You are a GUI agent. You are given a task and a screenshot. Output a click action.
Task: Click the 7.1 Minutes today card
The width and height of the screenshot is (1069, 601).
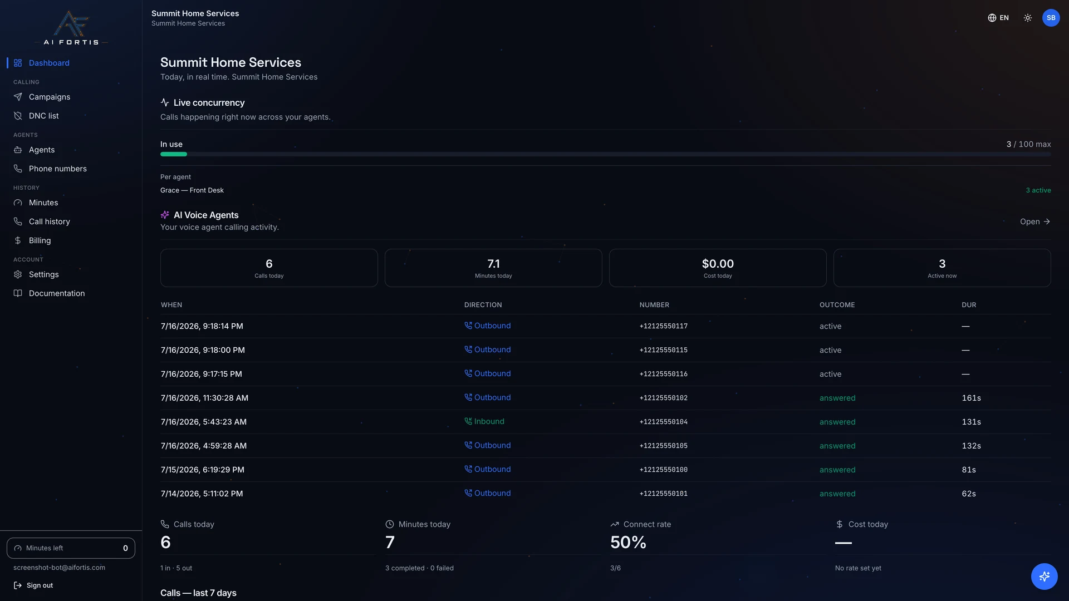coord(493,268)
